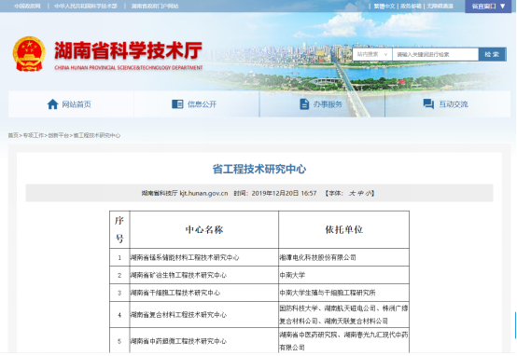Image resolution: width=517 pixels, height=356 pixels.
Task: Click the date text 2019年12月20日 16:57
Action: coord(284,193)
